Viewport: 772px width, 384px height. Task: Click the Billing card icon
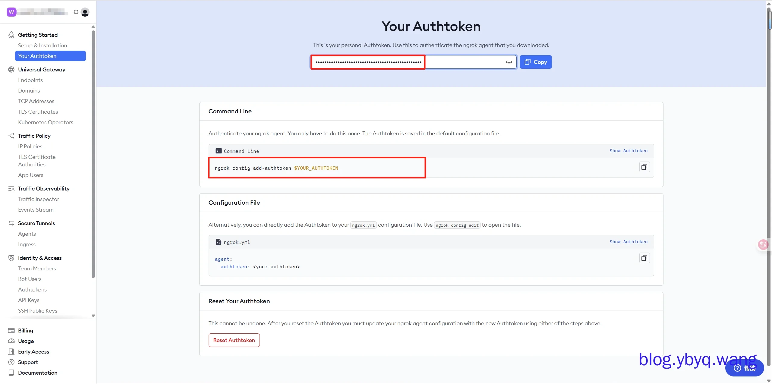click(11, 330)
